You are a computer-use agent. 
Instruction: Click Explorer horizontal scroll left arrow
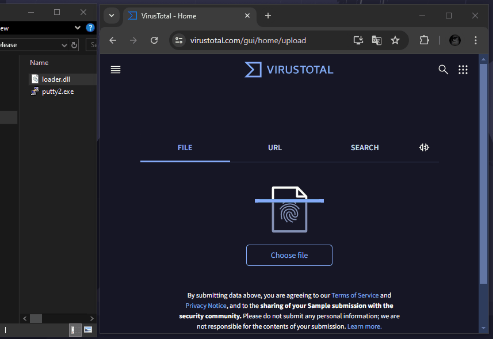(25, 318)
